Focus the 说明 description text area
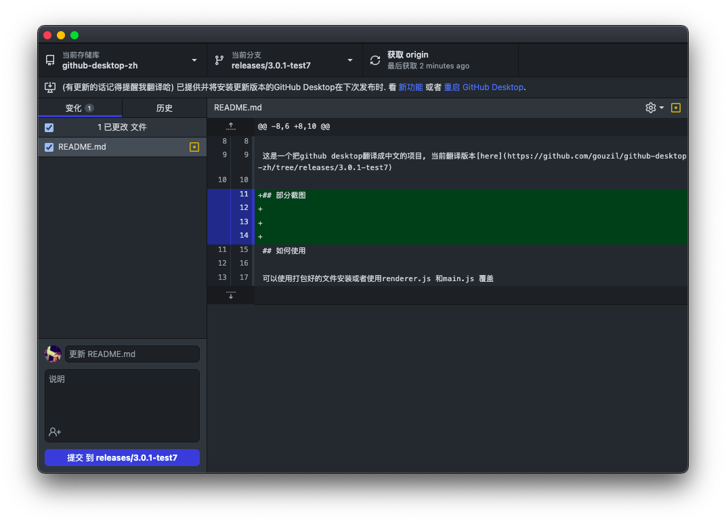726x523 pixels. click(122, 405)
